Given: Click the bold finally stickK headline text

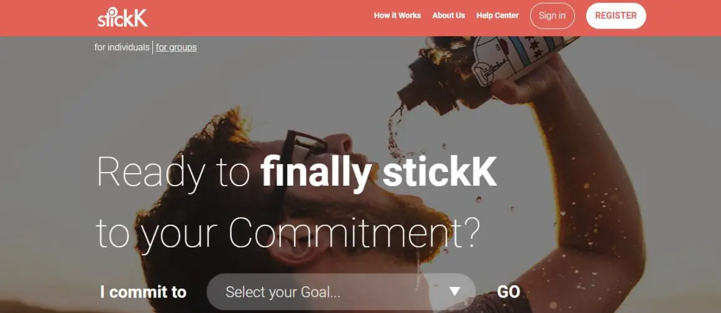Looking at the screenshot, I should pyautogui.click(x=379, y=173).
